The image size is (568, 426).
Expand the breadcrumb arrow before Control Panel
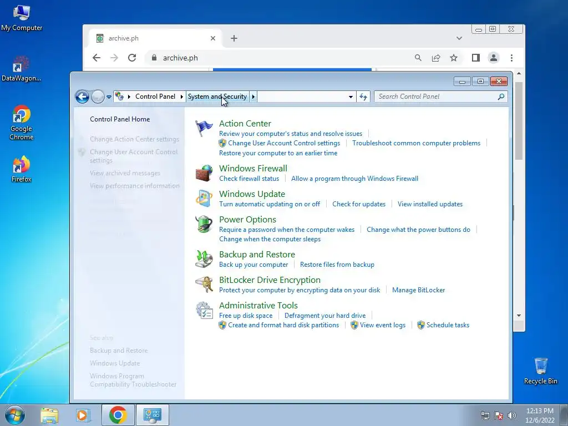pyautogui.click(x=129, y=97)
